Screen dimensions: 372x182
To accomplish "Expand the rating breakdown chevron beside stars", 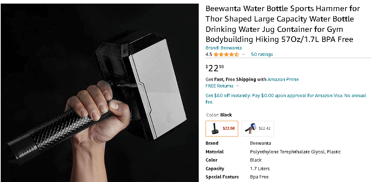I will 243,54.
